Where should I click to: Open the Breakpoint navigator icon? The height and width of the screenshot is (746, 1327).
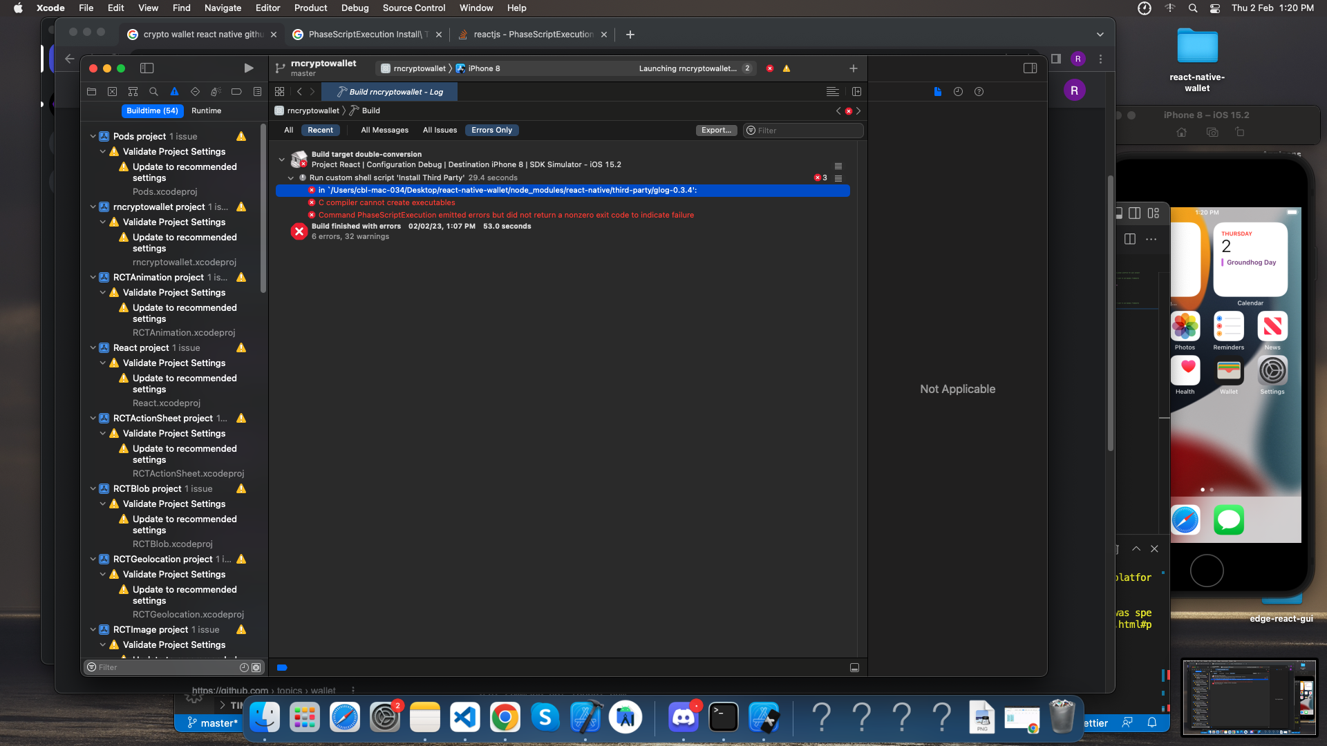coord(236,91)
